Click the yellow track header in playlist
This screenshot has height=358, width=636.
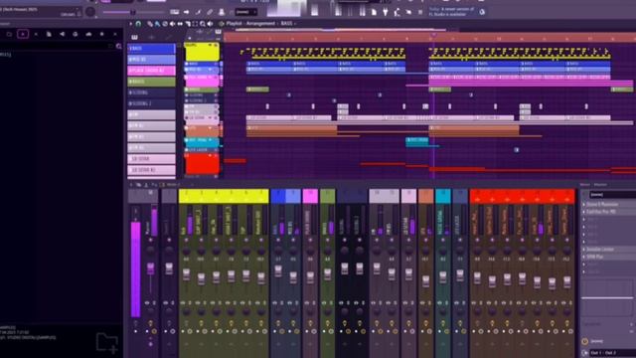(202, 52)
